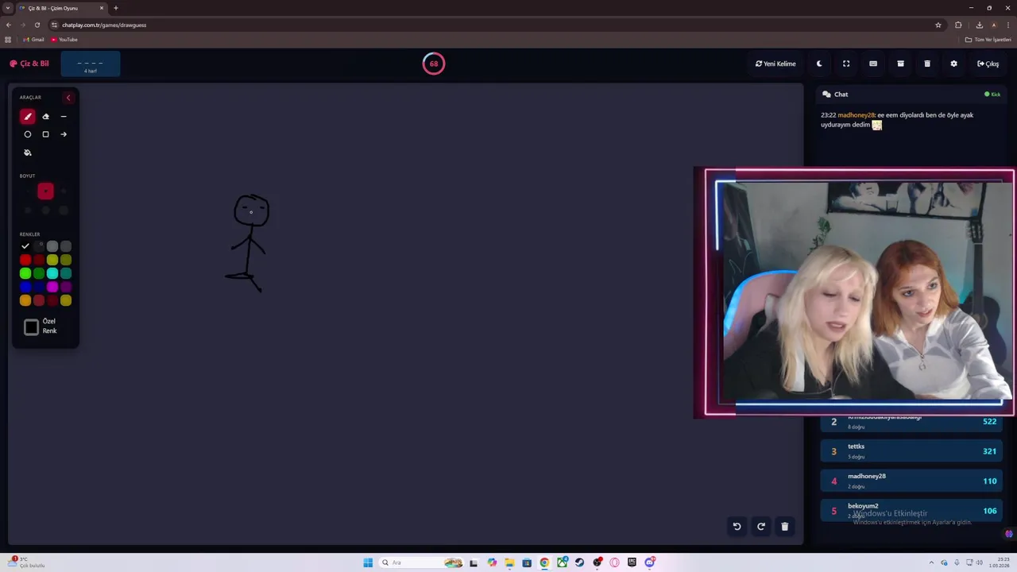Viewport: 1017px width, 572px height.
Task: Open a new browser tab
Action: [115, 8]
